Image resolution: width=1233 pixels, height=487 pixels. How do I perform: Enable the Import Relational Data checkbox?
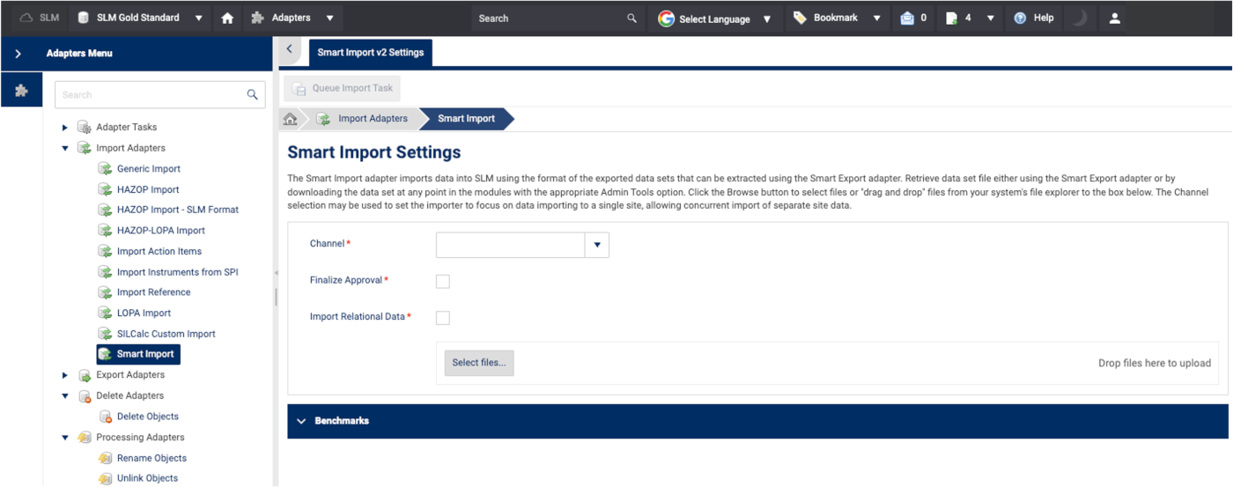pos(443,318)
